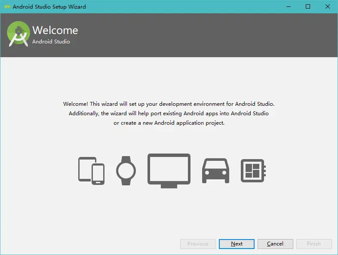Minimize the Setup Wizard window
This screenshot has width=338, height=255.
[x=289, y=7]
